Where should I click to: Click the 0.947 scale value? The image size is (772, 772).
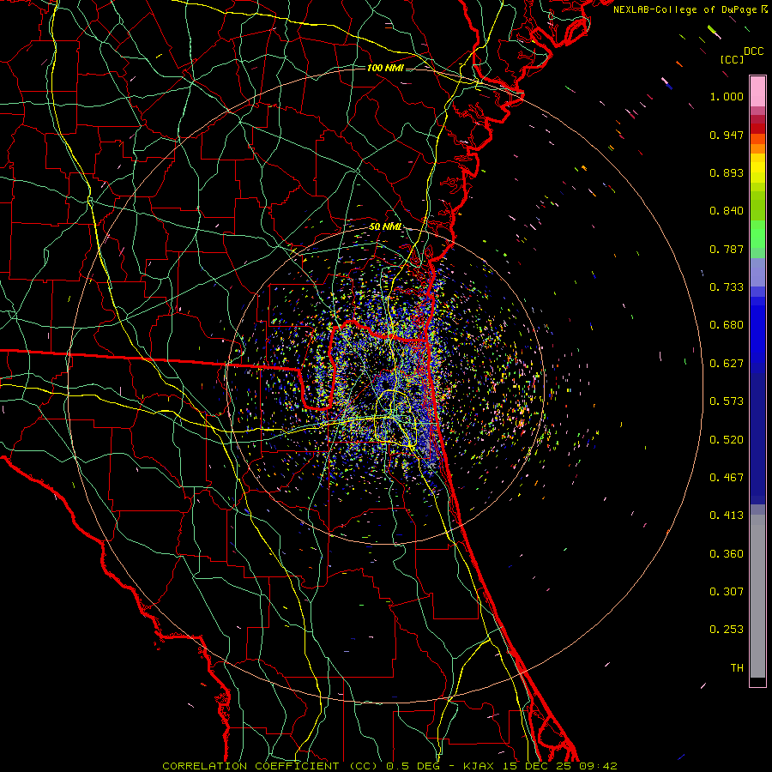[727, 135]
